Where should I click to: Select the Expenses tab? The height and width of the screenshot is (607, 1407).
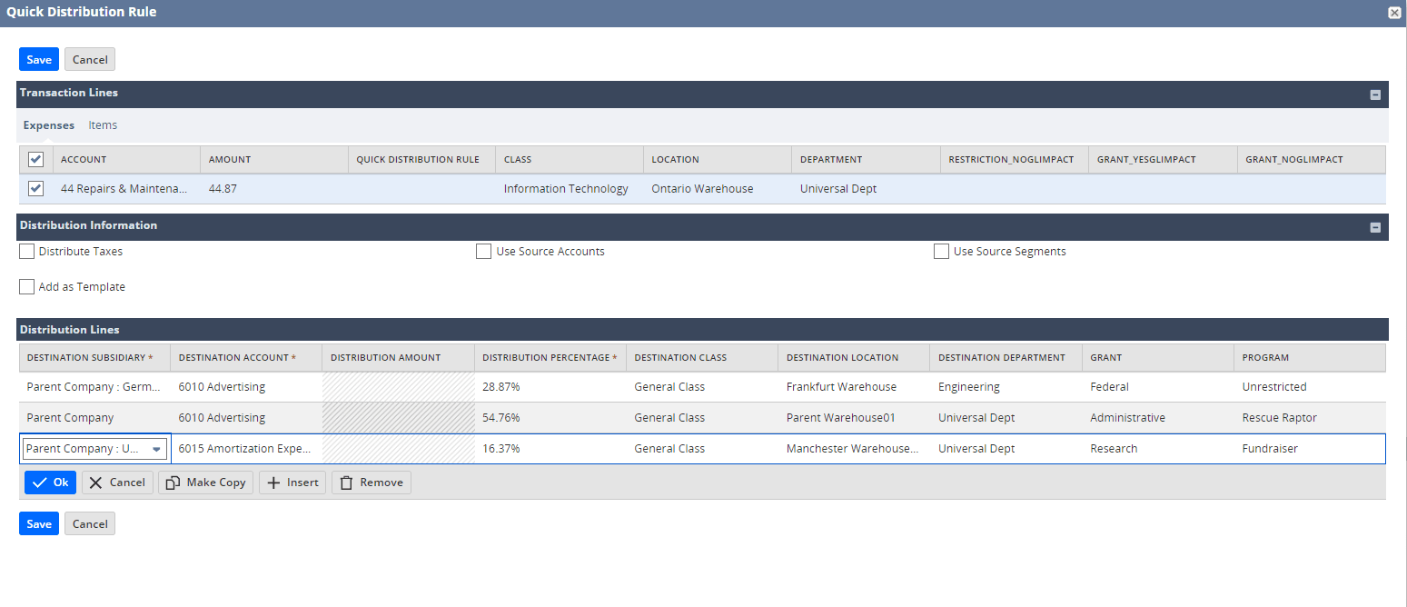(49, 125)
